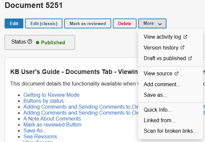Collapse the More dropdown chevron
205x142 pixels.
[160, 24]
